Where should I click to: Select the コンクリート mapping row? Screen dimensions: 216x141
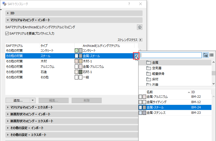[x=72, y=50]
